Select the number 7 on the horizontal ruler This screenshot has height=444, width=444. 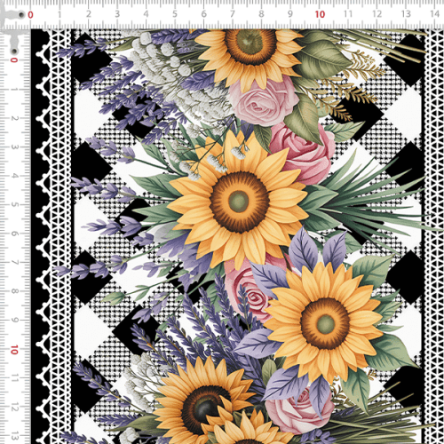233,14
